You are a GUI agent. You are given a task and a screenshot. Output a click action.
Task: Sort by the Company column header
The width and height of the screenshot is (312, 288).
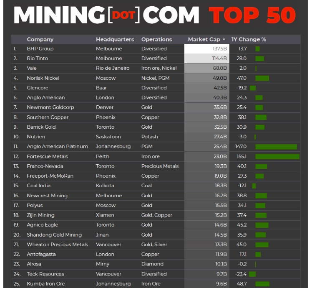coord(40,39)
